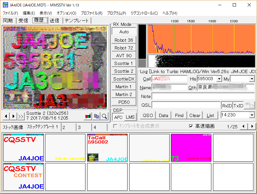The image size is (257, 194).
Task: Click the Data button
Action: coord(163,115)
